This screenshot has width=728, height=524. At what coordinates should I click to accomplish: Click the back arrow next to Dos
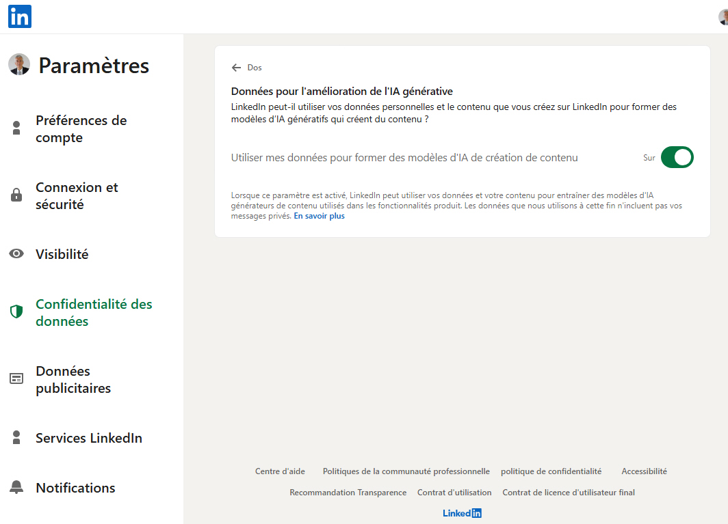pyautogui.click(x=235, y=67)
